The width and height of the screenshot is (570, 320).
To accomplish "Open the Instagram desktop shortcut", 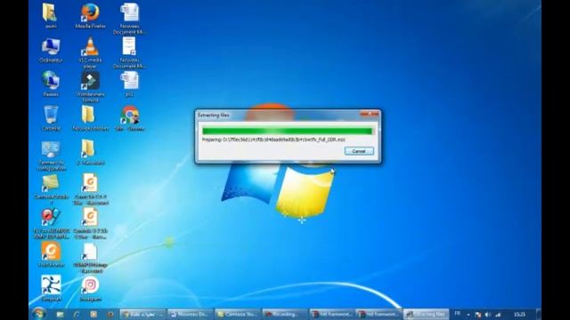I will tap(90, 289).
